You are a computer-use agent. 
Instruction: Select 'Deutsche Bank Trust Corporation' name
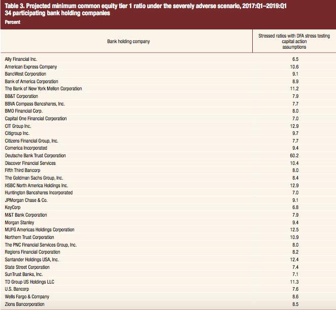(x=35, y=156)
